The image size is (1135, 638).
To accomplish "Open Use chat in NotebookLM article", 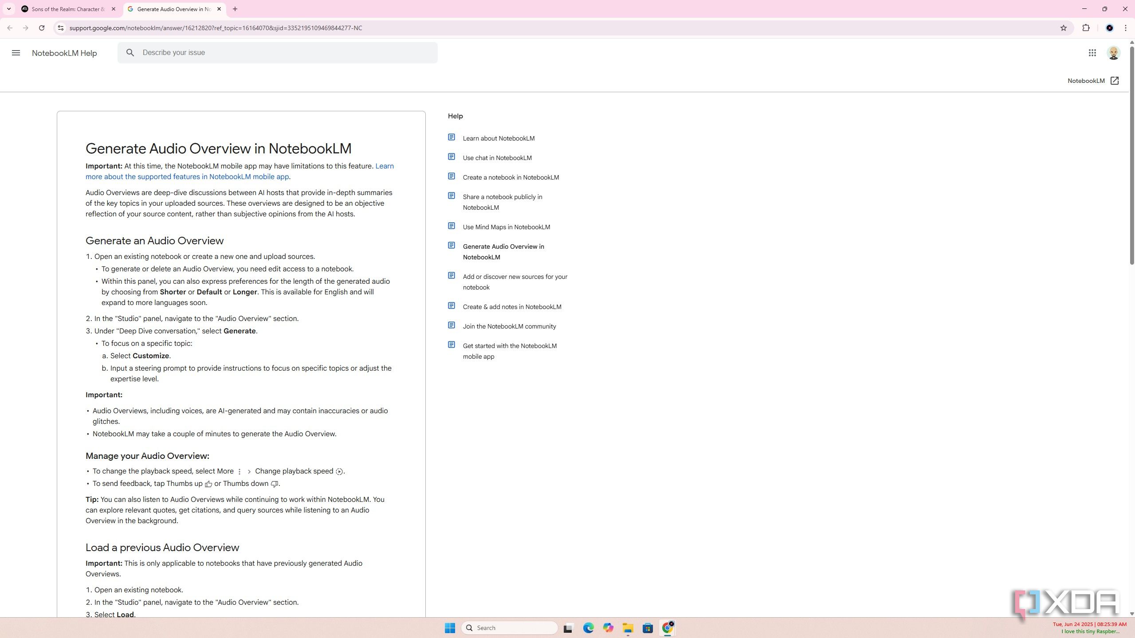I will pos(497,158).
